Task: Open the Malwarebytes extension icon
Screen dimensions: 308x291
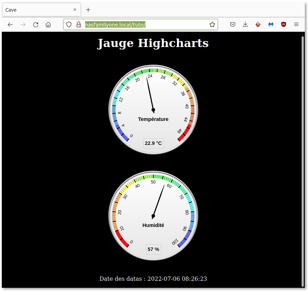Action: tap(271, 25)
